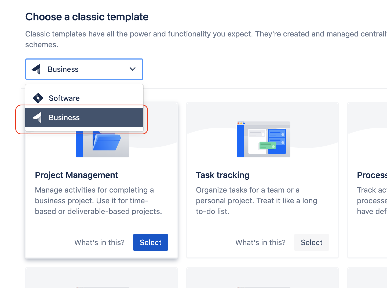Image resolution: width=387 pixels, height=288 pixels.
Task: Click the chevron on the Business selector
Action: click(x=132, y=69)
